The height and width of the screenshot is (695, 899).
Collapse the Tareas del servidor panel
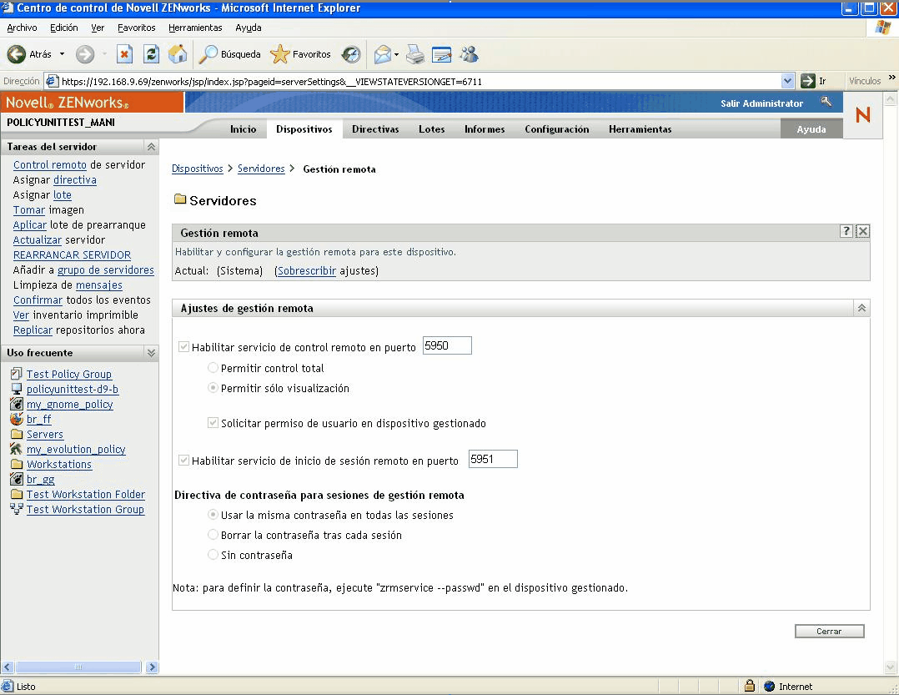coord(152,147)
